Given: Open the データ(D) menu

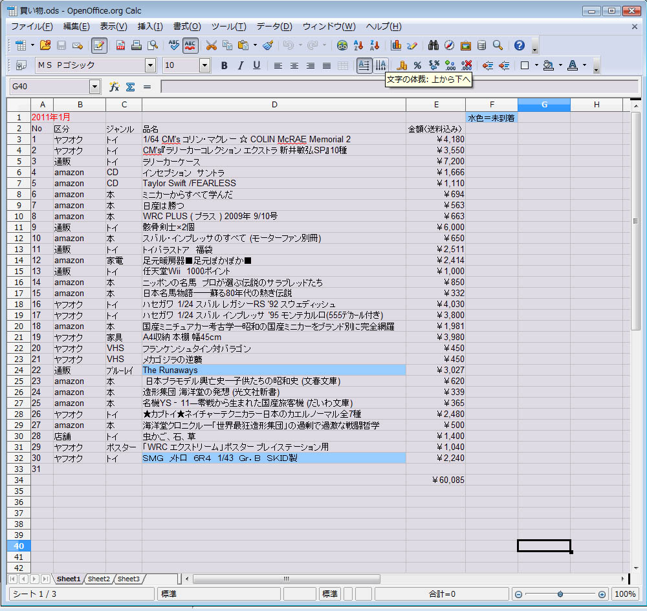Looking at the screenshot, I should 274,27.
